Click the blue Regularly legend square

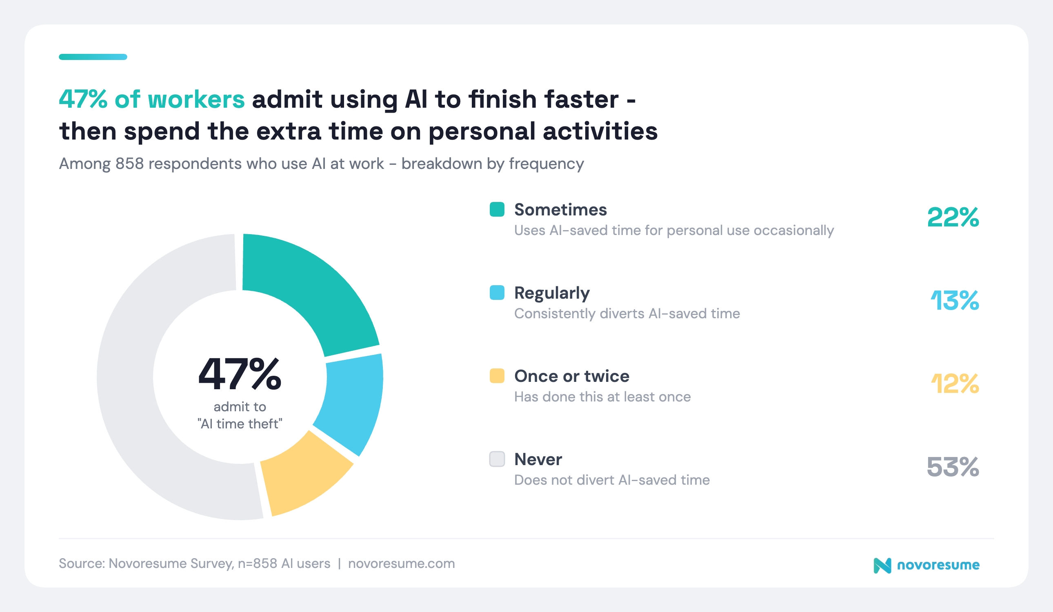pos(497,293)
